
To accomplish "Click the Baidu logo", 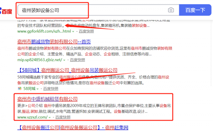I will [6, 11].
